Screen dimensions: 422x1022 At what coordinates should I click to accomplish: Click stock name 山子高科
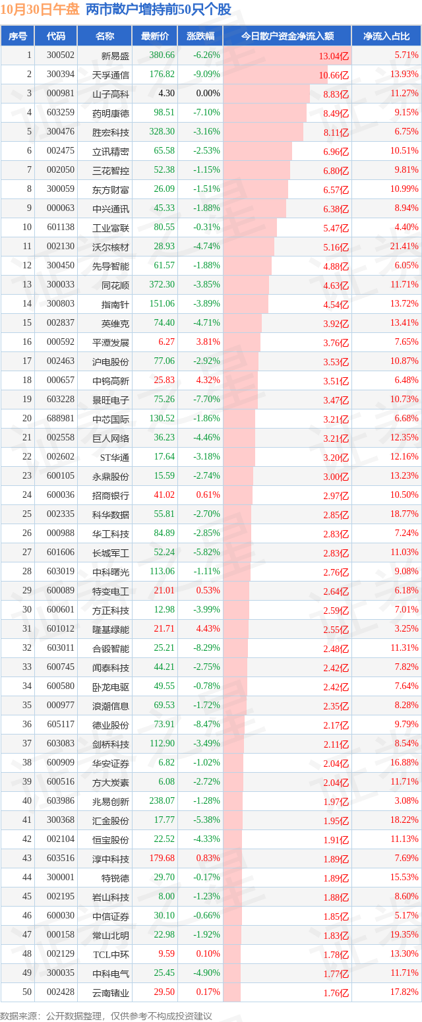[111, 94]
